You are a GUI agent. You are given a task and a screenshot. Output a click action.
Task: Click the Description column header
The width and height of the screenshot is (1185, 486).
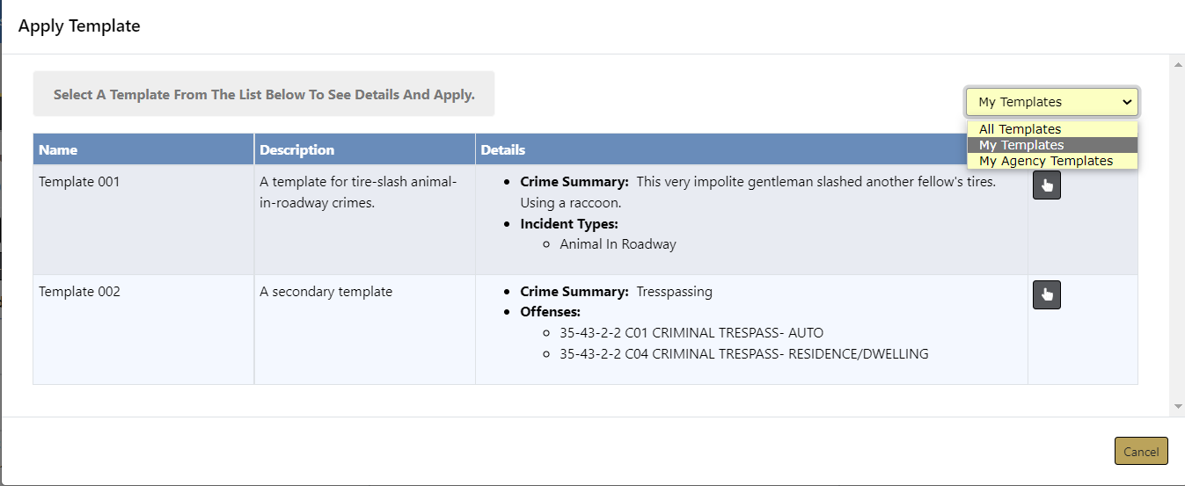tap(296, 149)
